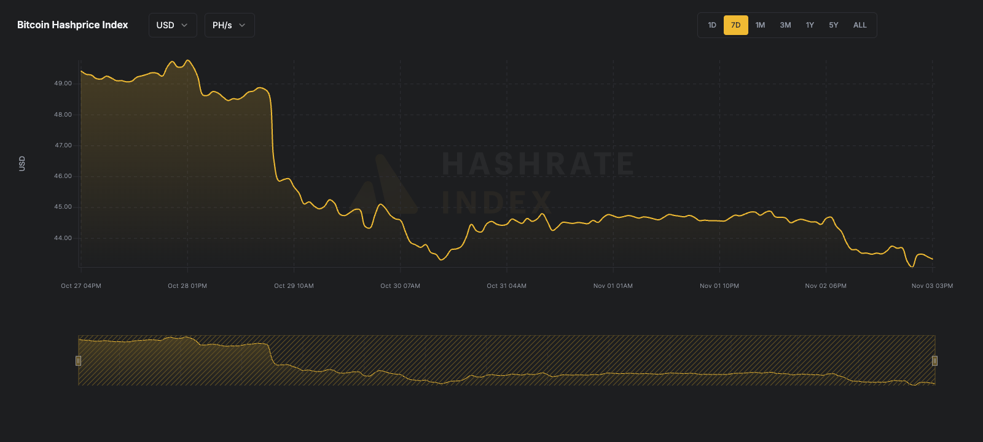The height and width of the screenshot is (442, 983).
Task: Click the Oct 31 04AM axis label
Action: tap(506, 286)
